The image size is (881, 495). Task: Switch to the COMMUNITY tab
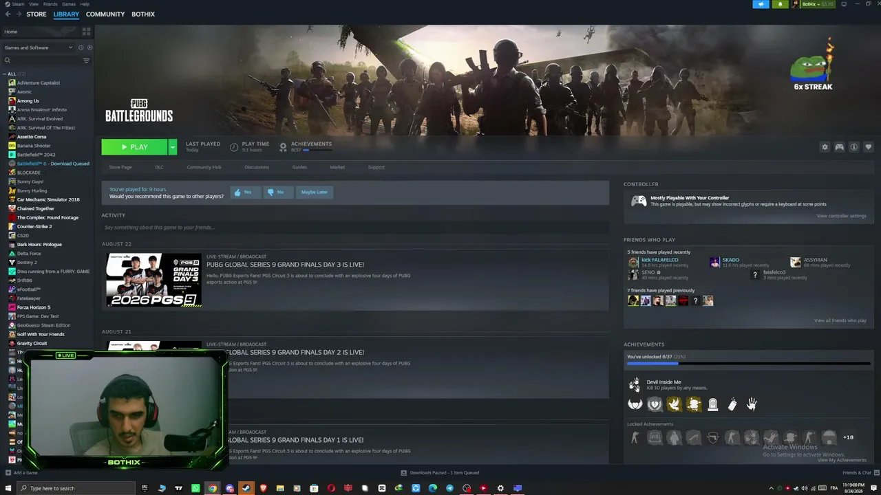[105, 14]
